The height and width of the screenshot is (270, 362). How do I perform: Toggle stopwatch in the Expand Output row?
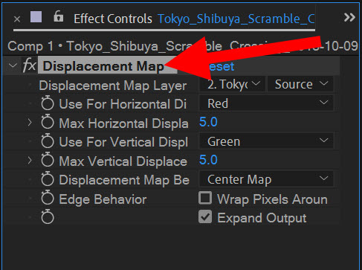[x=48, y=217]
